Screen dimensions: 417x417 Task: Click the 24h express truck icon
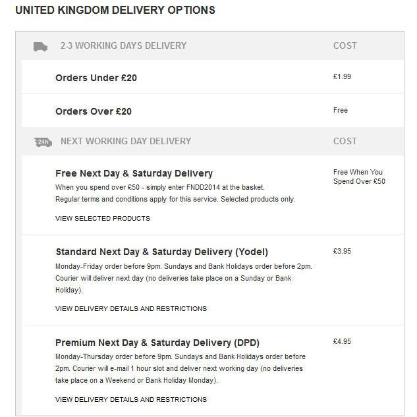point(43,142)
